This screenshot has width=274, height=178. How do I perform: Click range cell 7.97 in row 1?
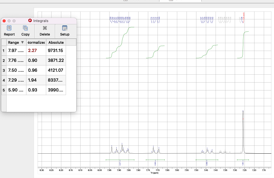(x=16, y=51)
